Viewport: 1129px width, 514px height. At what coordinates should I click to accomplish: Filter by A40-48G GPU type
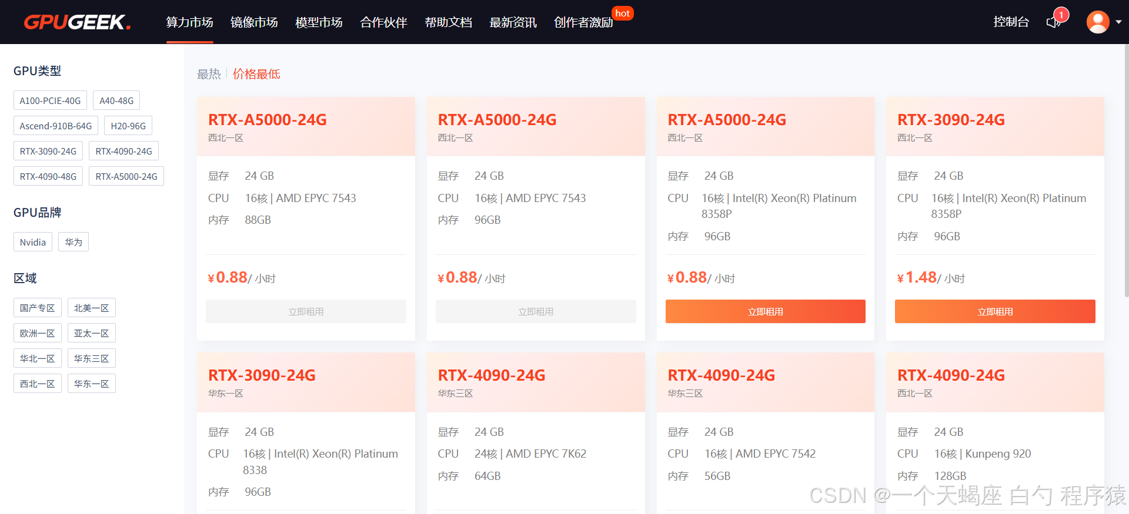click(116, 100)
